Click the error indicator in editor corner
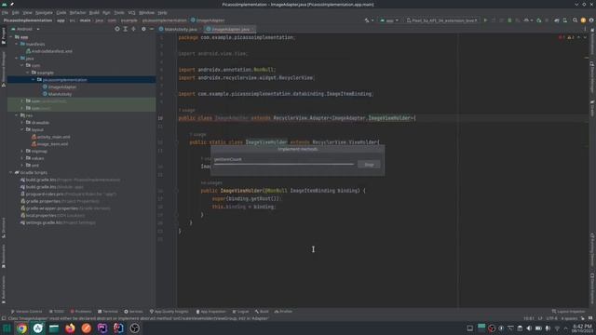The image size is (596, 335). (x=562, y=37)
